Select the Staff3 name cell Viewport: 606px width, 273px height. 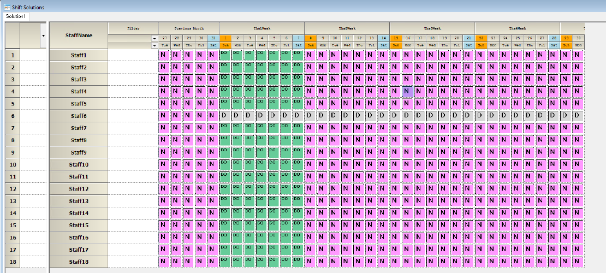[79, 80]
